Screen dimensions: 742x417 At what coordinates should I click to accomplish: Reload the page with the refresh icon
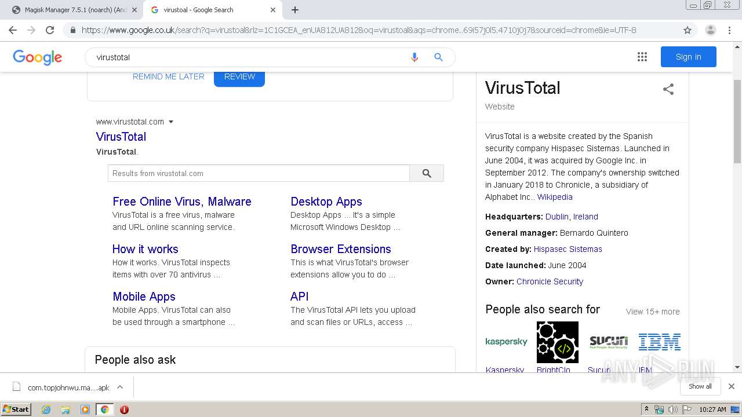pyautogui.click(x=50, y=30)
